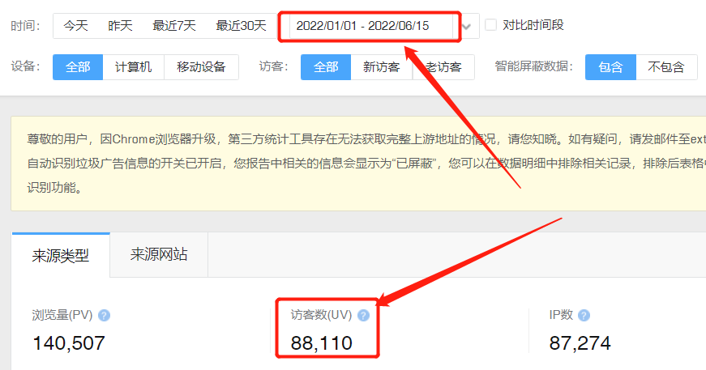Image resolution: width=706 pixels, height=370 pixels.
Task: Filter devices by 计算机
Action: (x=133, y=67)
